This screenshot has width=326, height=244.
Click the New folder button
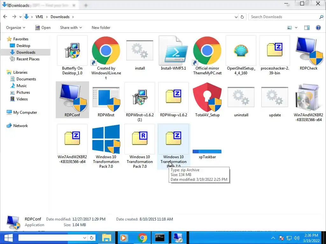(101, 28)
